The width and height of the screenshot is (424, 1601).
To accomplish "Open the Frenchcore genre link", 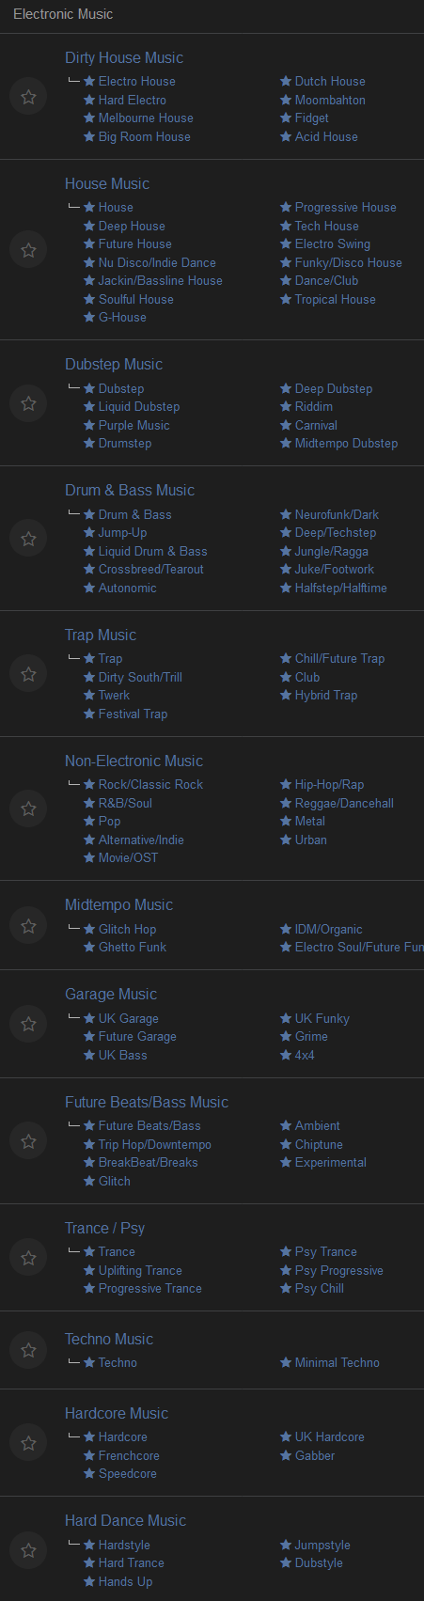I will pyautogui.click(x=129, y=1455).
